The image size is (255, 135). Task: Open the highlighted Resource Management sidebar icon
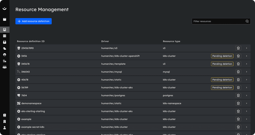coord(4,30)
